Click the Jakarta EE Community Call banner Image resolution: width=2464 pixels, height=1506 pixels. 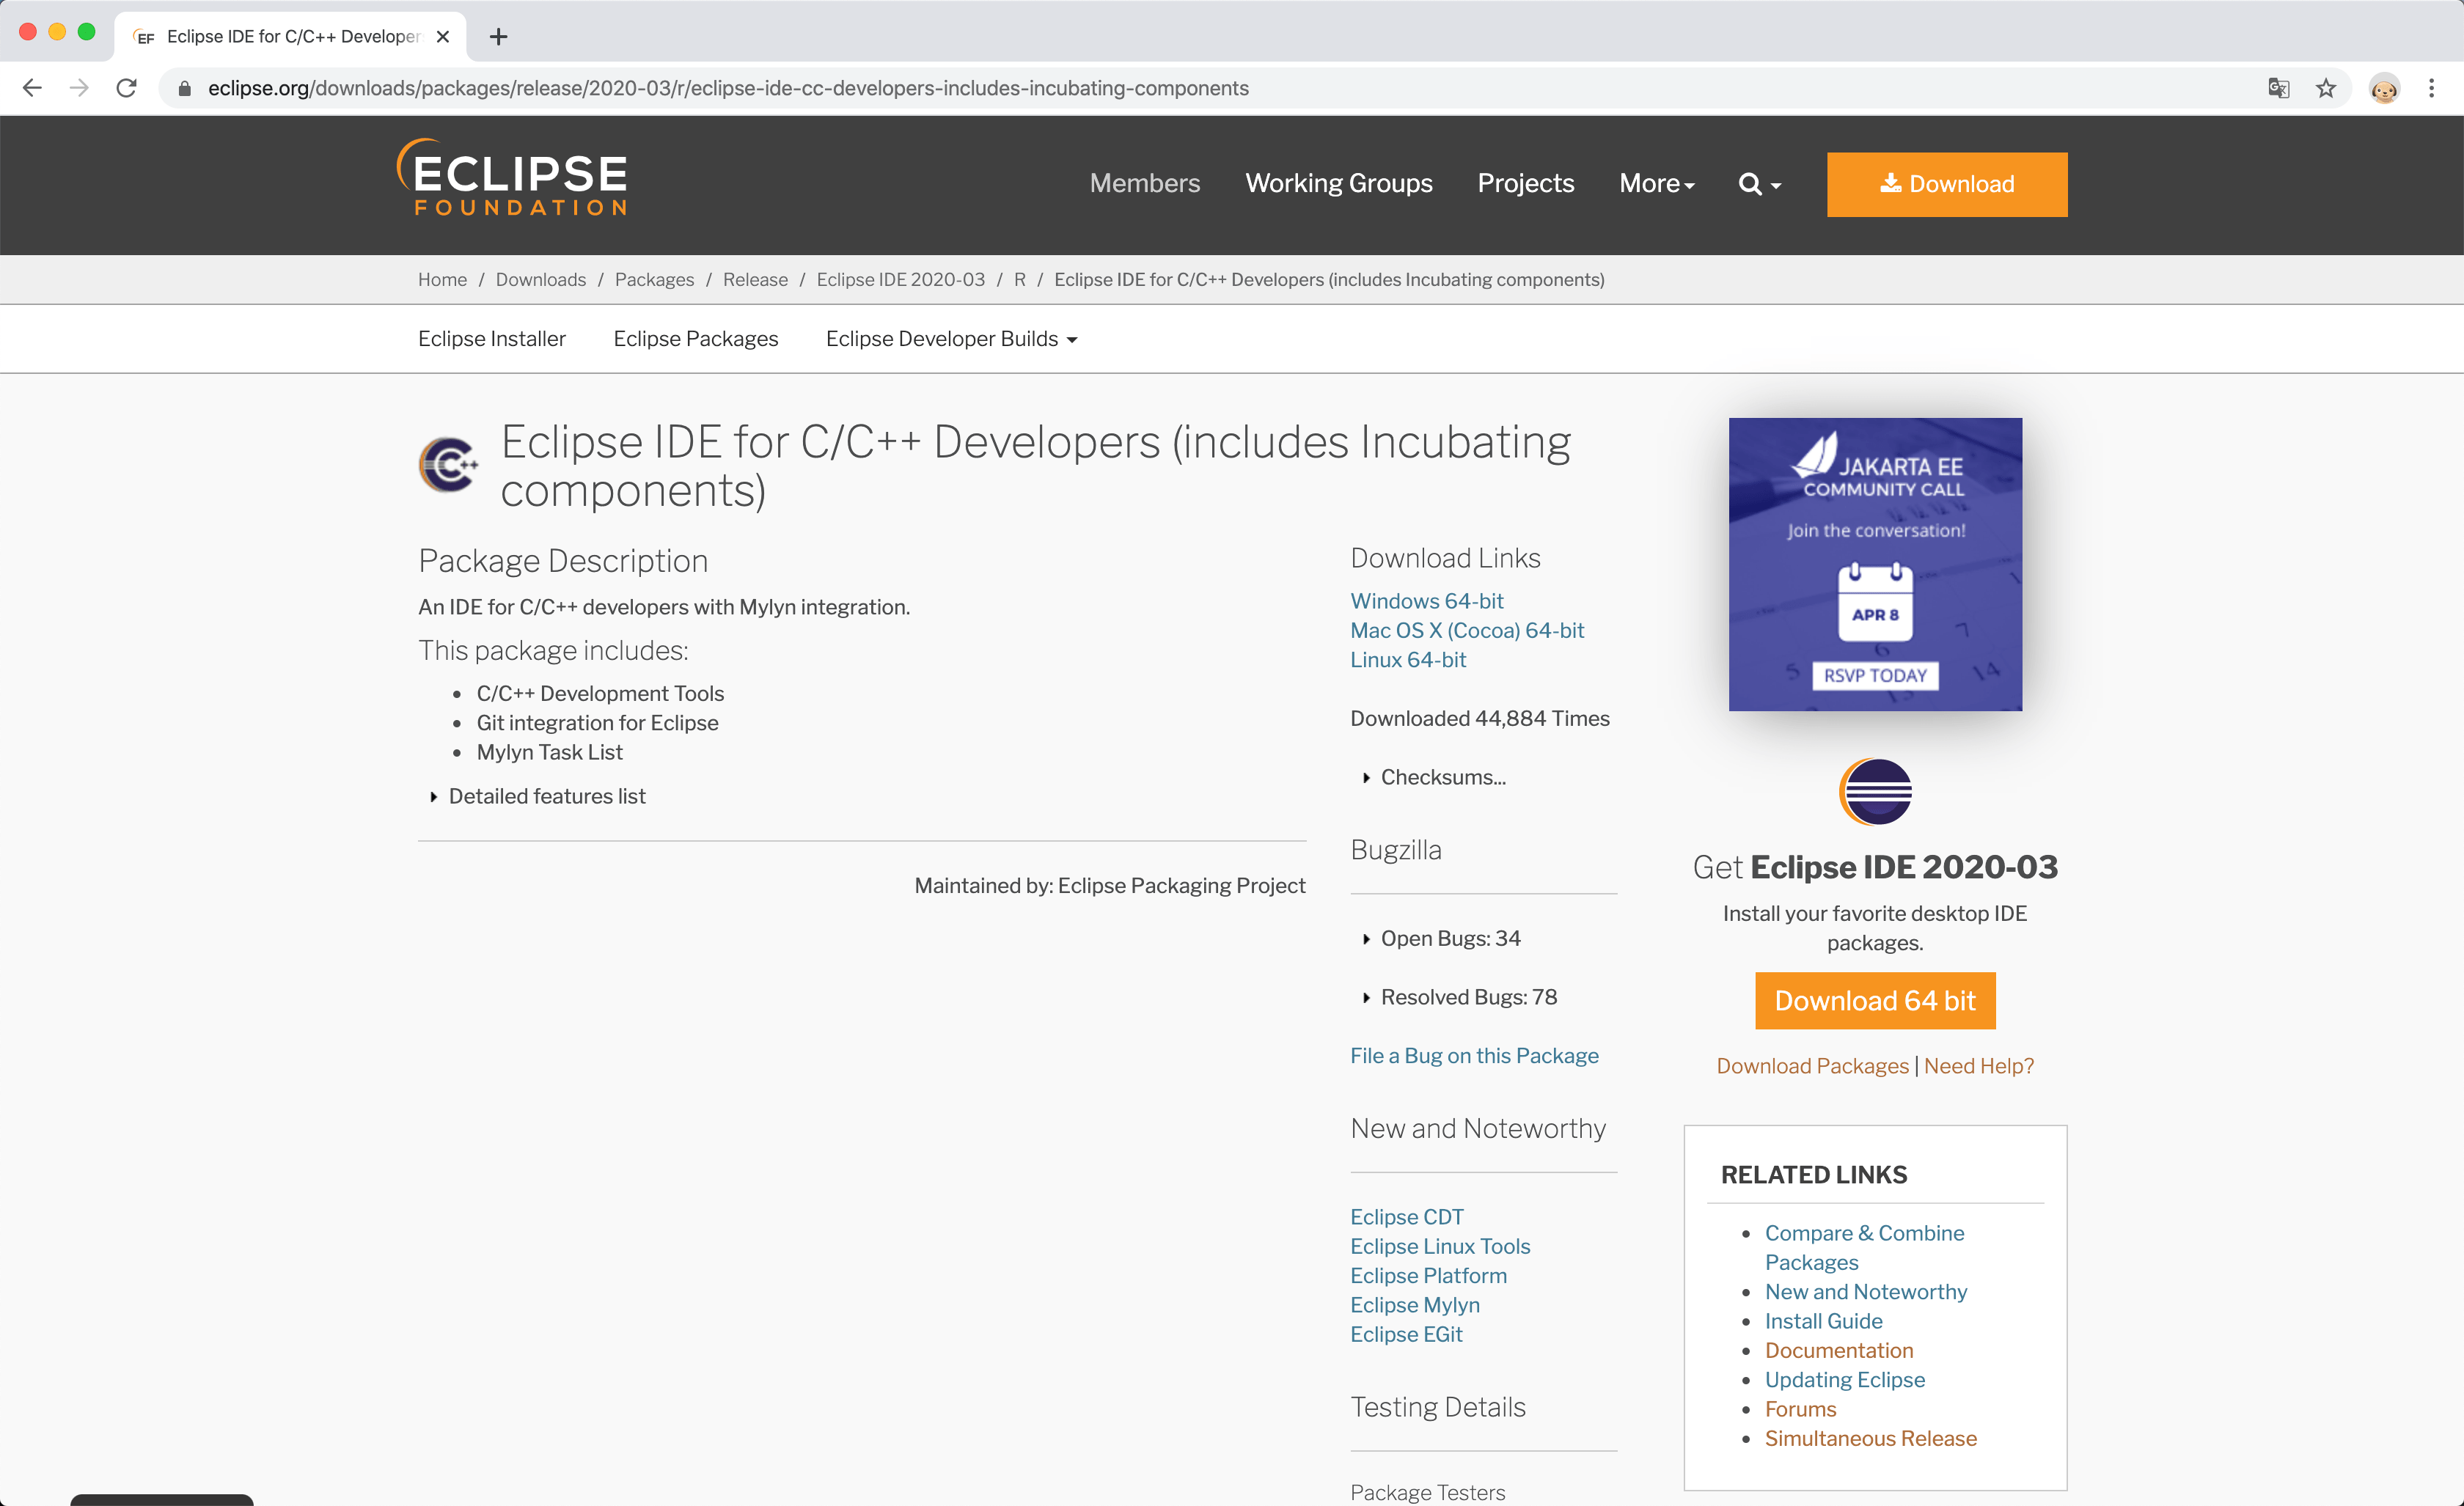point(1875,564)
